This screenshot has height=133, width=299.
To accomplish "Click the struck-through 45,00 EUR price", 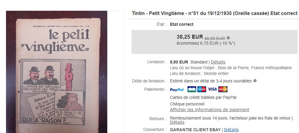I will click(x=215, y=38).
